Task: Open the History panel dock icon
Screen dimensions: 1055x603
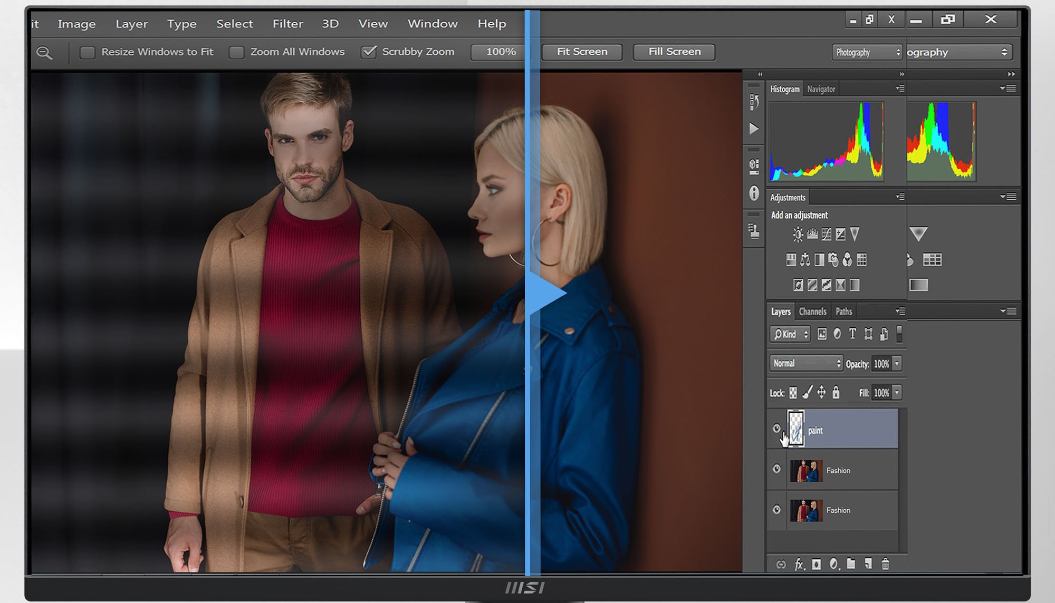Action: point(754,101)
